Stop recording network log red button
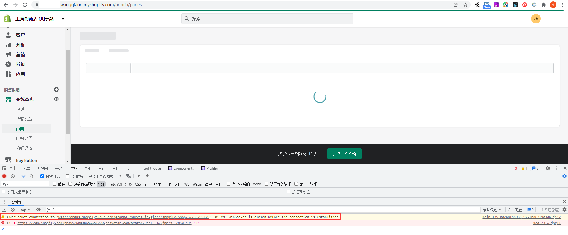This screenshot has height=235, width=568. (4, 176)
